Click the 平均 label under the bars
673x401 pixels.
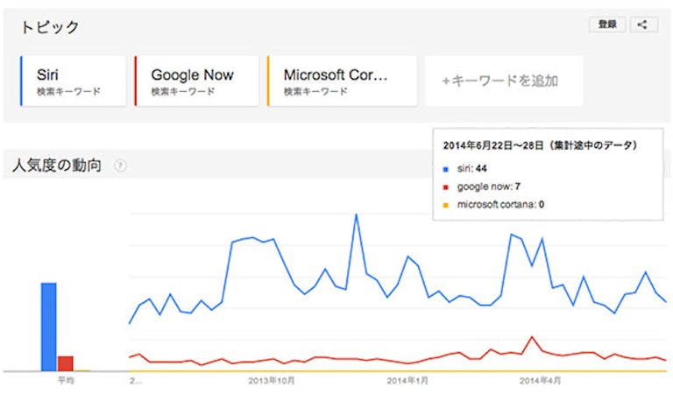(x=66, y=381)
